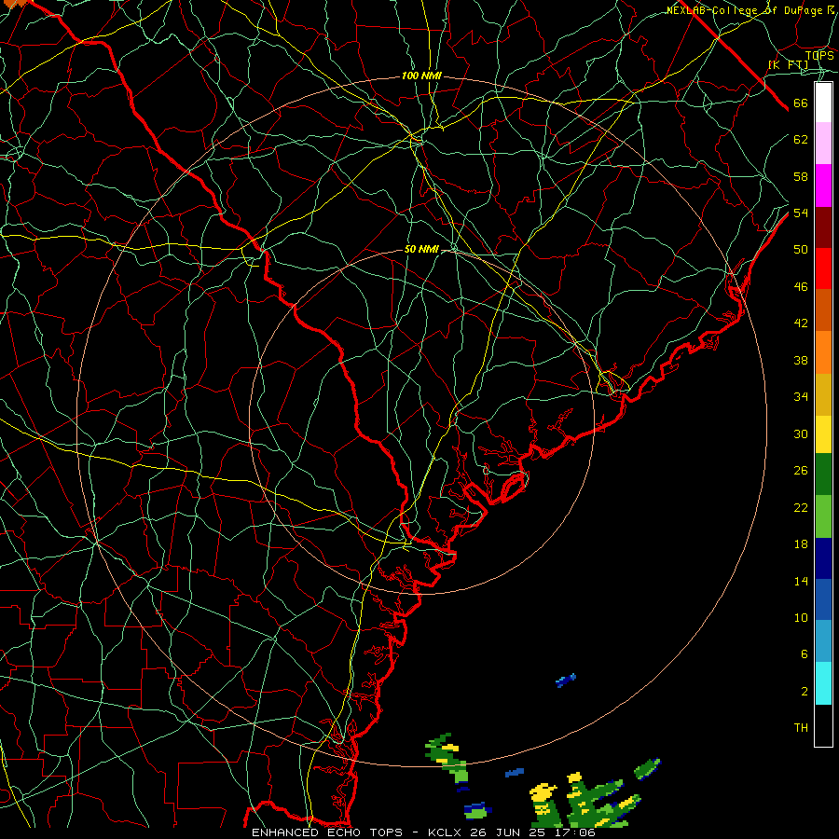Click the '2' legend value
This screenshot has height=839, width=839.
[x=805, y=692]
